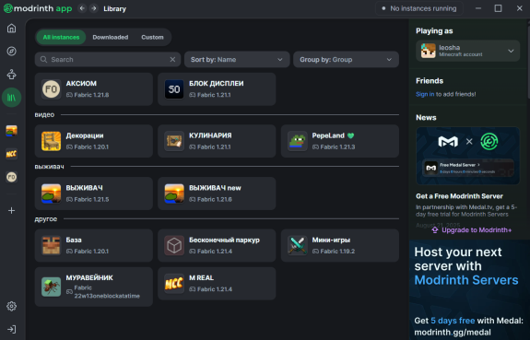Click the sign-in arrow icon at bottom
The height and width of the screenshot is (340, 530).
(x=11, y=329)
